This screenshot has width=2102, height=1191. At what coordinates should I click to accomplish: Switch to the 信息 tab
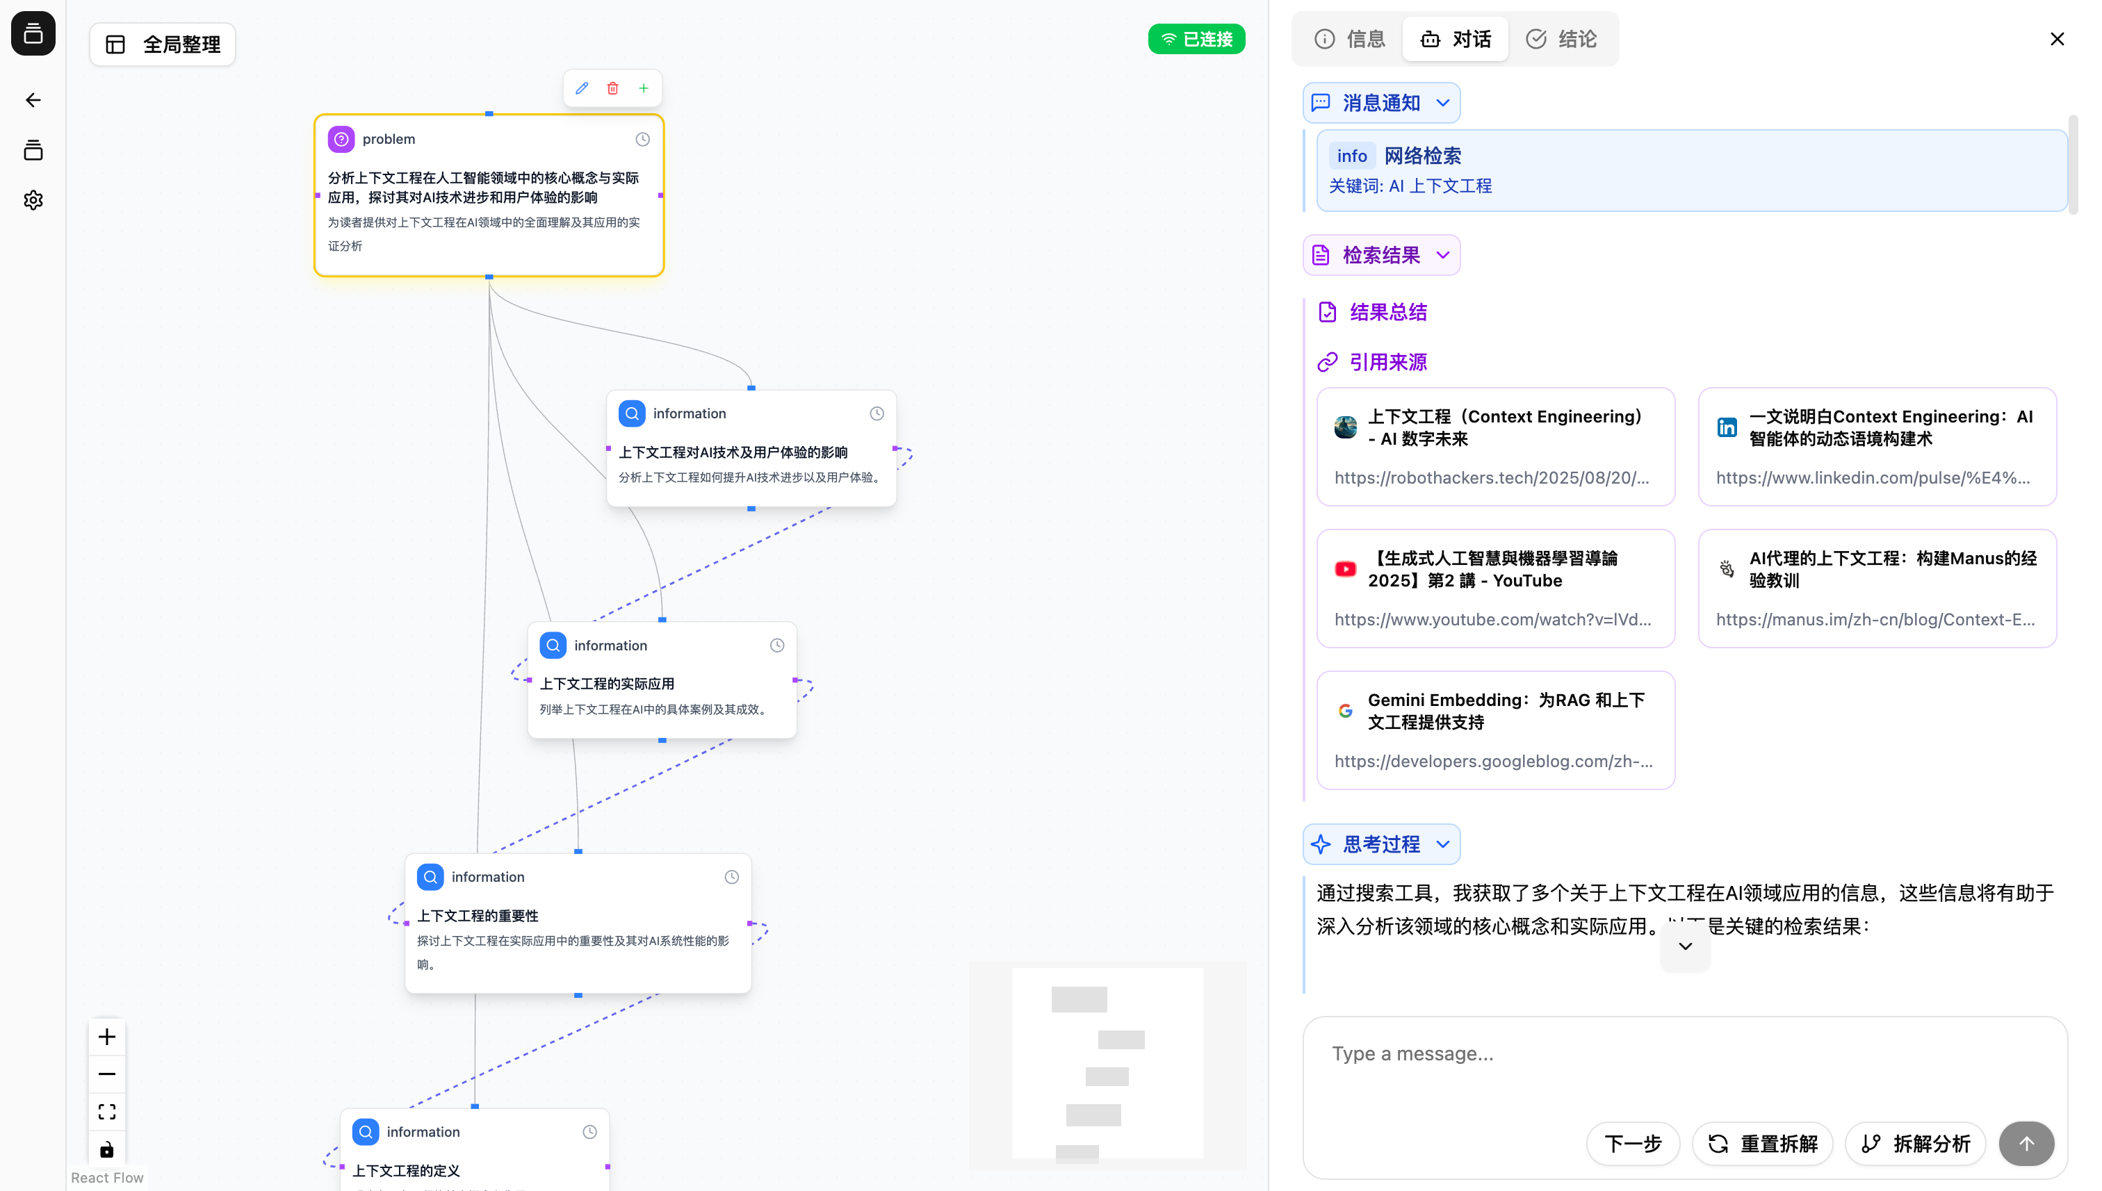coord(1350,40)
